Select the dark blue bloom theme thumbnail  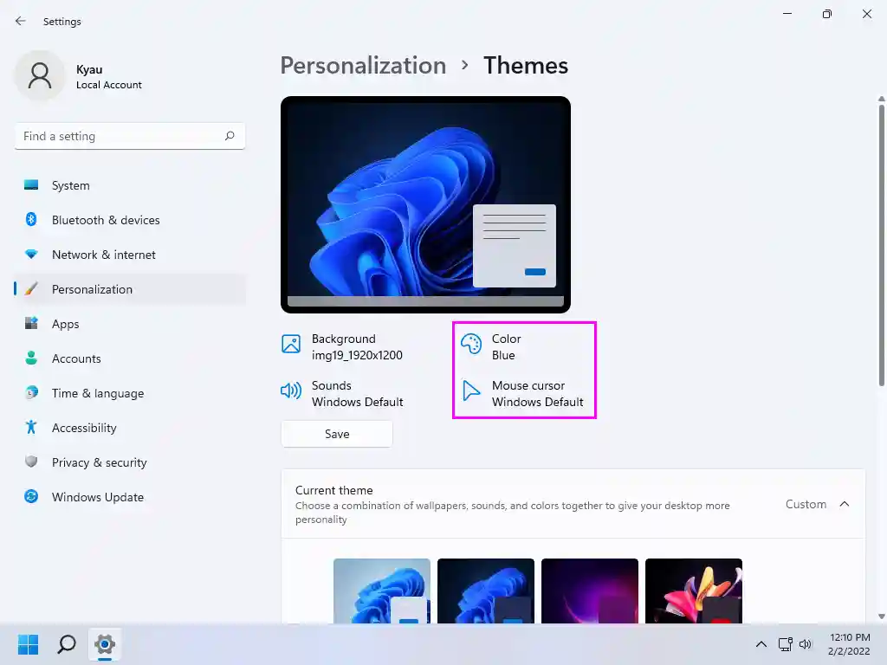486,591
